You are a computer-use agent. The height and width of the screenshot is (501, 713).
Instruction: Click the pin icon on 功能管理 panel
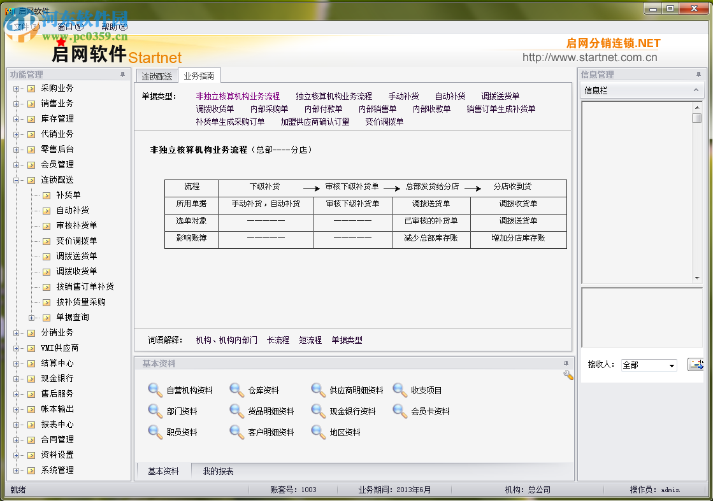tap(122, 74)
